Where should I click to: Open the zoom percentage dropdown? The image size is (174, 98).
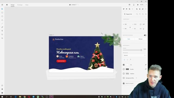point(146,5)
